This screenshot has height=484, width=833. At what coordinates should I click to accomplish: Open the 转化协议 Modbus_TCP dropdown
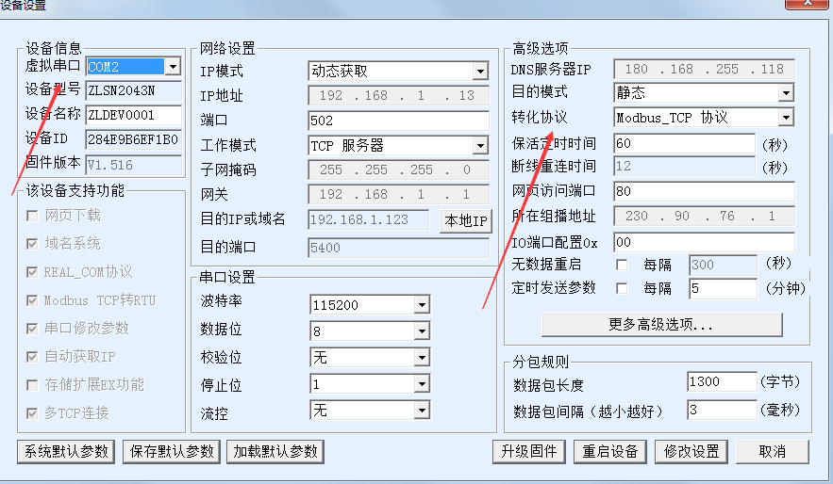tap(786, 118)
